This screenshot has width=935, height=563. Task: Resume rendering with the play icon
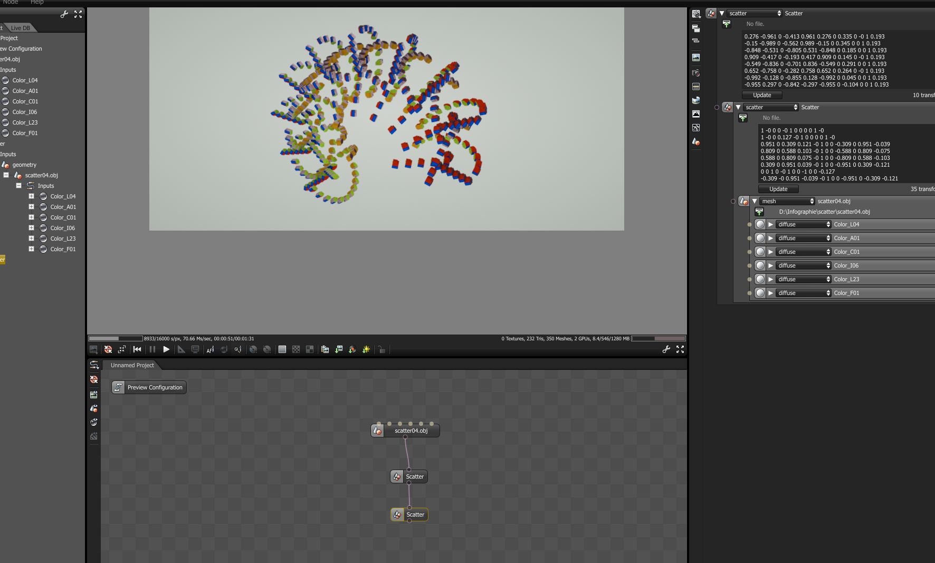(x=166, y=349)
